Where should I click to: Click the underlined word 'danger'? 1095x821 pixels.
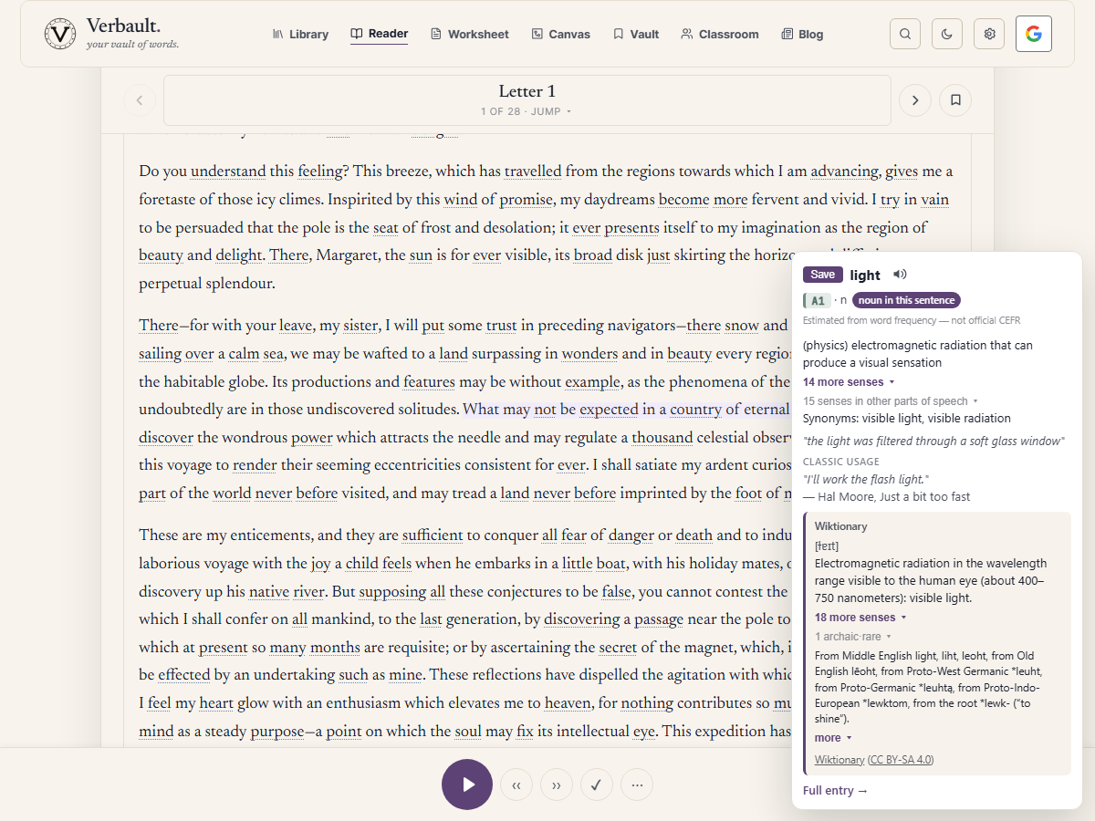pos(631,536)
